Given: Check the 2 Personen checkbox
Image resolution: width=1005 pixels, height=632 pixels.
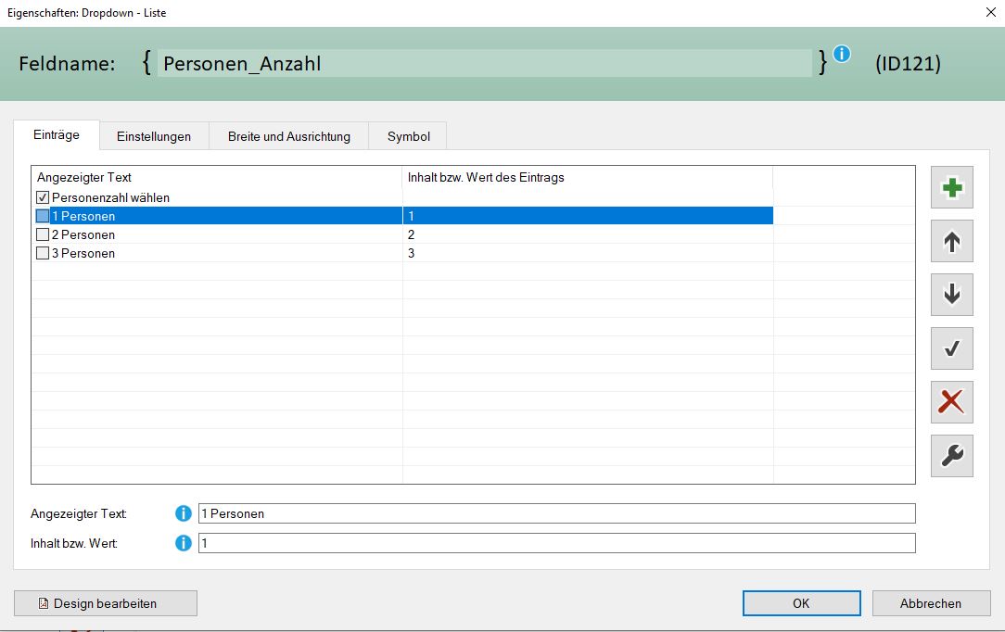Looking at the screenshot, I should [43, 234].
